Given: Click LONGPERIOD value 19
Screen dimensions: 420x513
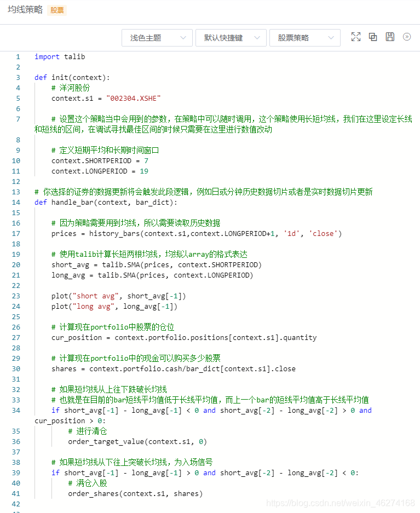Looking at the screenshot, I should (144, 171).
